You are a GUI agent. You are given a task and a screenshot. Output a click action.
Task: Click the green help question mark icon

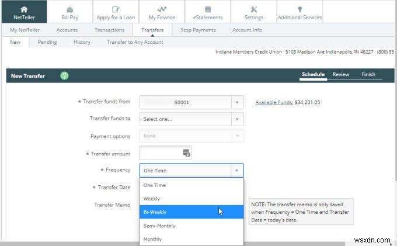(x=64, y=75)
